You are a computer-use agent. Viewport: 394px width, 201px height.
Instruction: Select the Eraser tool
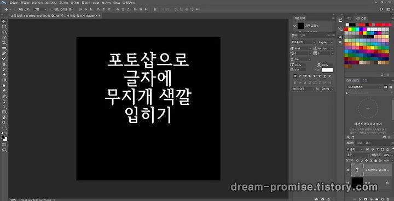click(x=4, y=75)
